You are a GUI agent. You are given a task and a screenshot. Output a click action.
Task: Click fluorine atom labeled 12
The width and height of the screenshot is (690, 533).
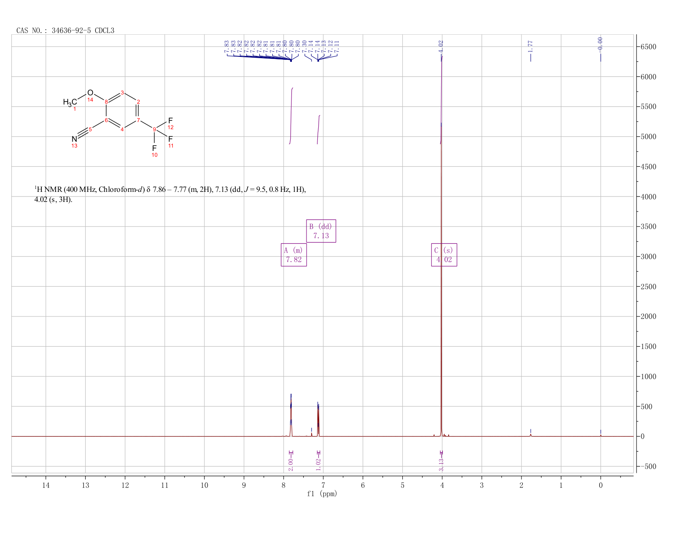point(170,121)
